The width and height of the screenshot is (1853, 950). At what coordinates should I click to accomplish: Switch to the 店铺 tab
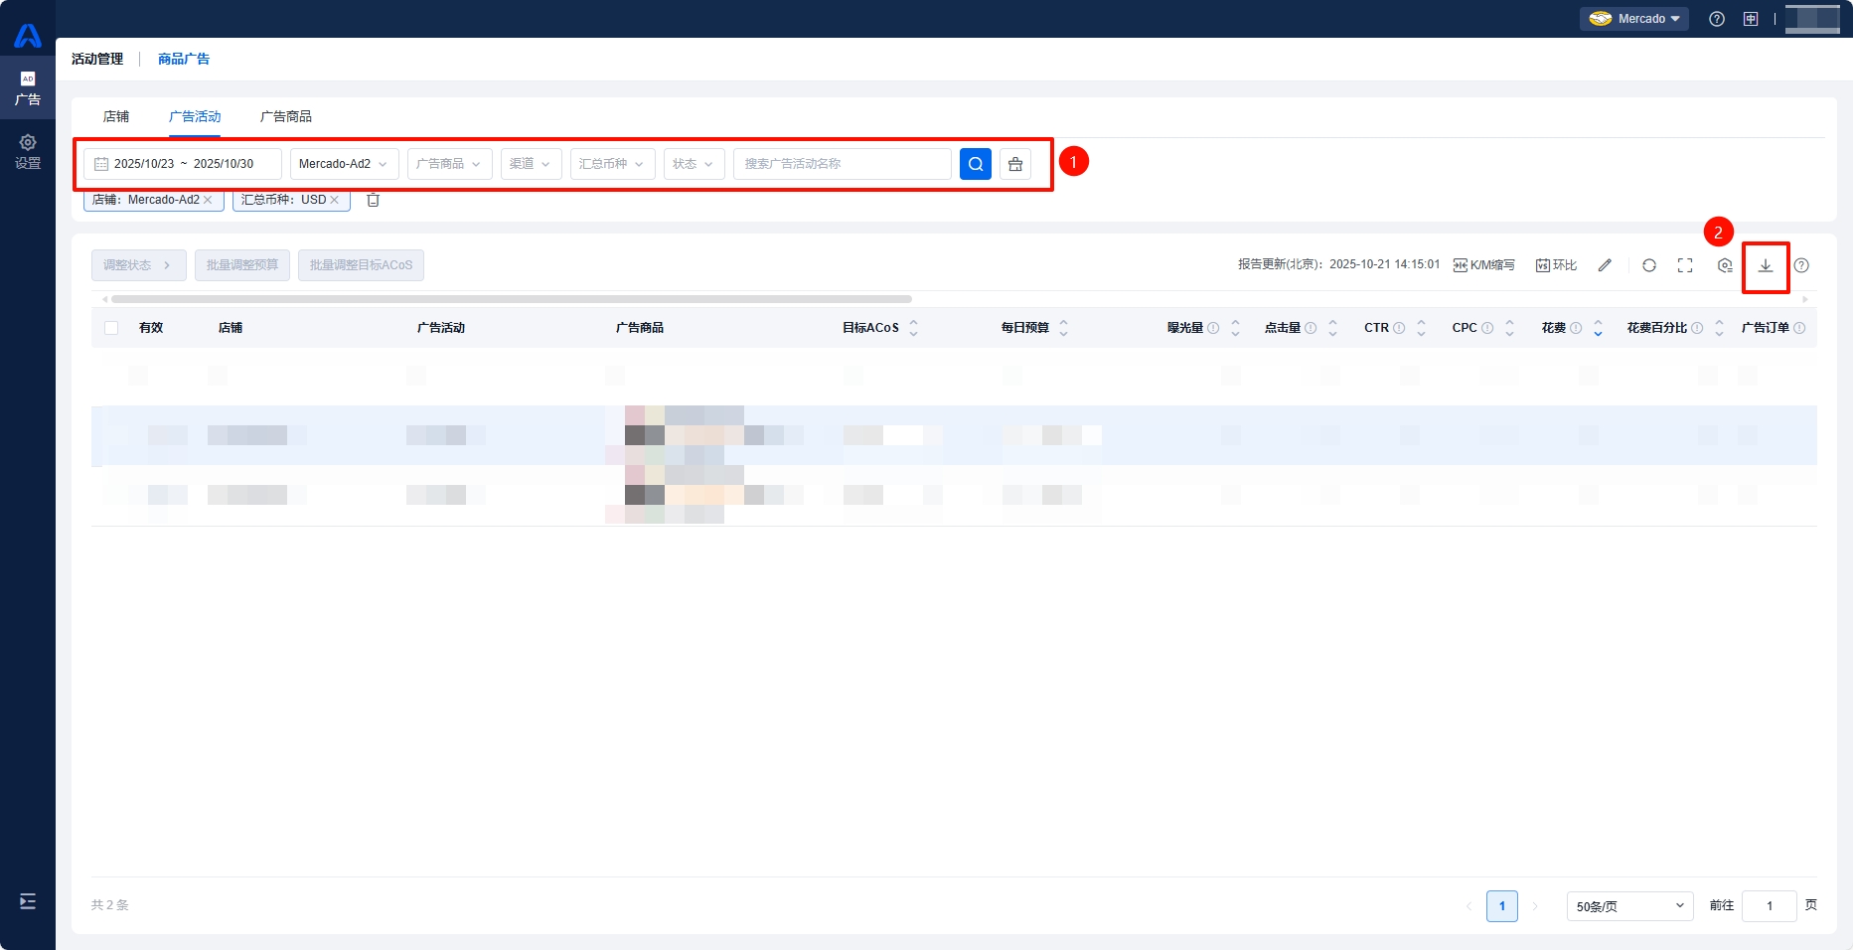coord(116,116)
